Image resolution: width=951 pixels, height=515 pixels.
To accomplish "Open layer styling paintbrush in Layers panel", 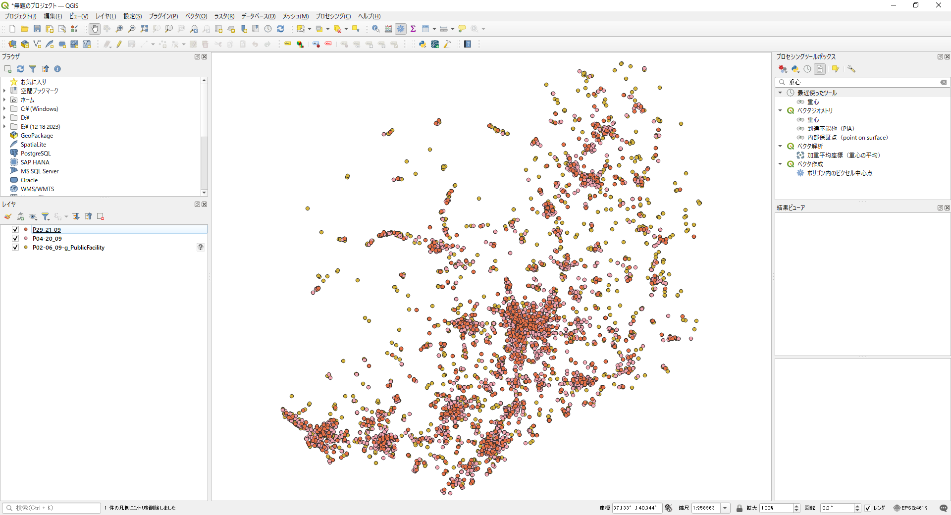I will (8, 216).
